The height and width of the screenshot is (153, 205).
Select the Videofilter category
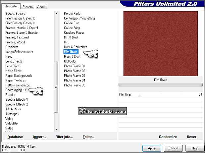coord(12,124)
